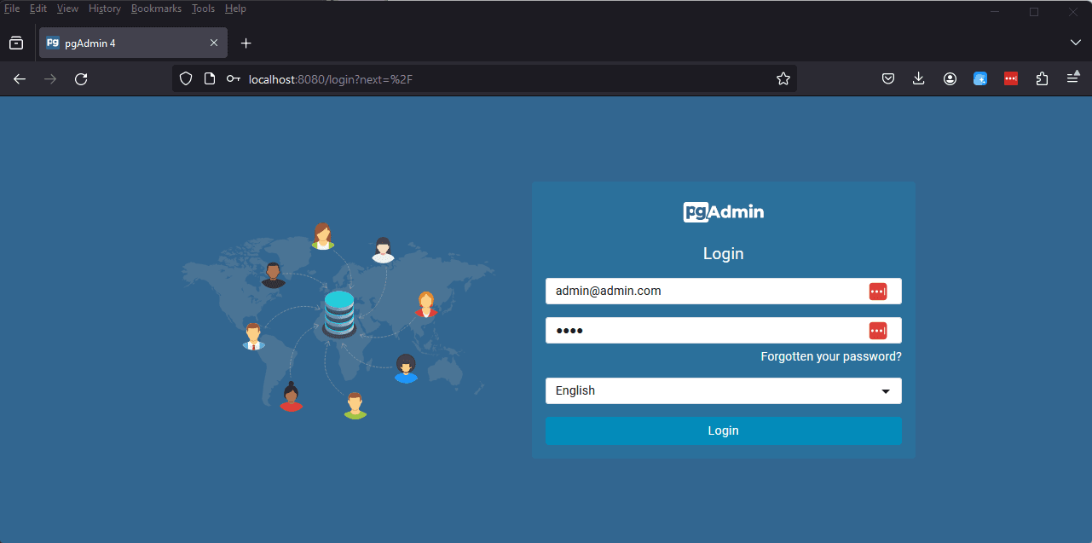
Task: Click the password manager icon in password field
Action: [x=878, y=331]
